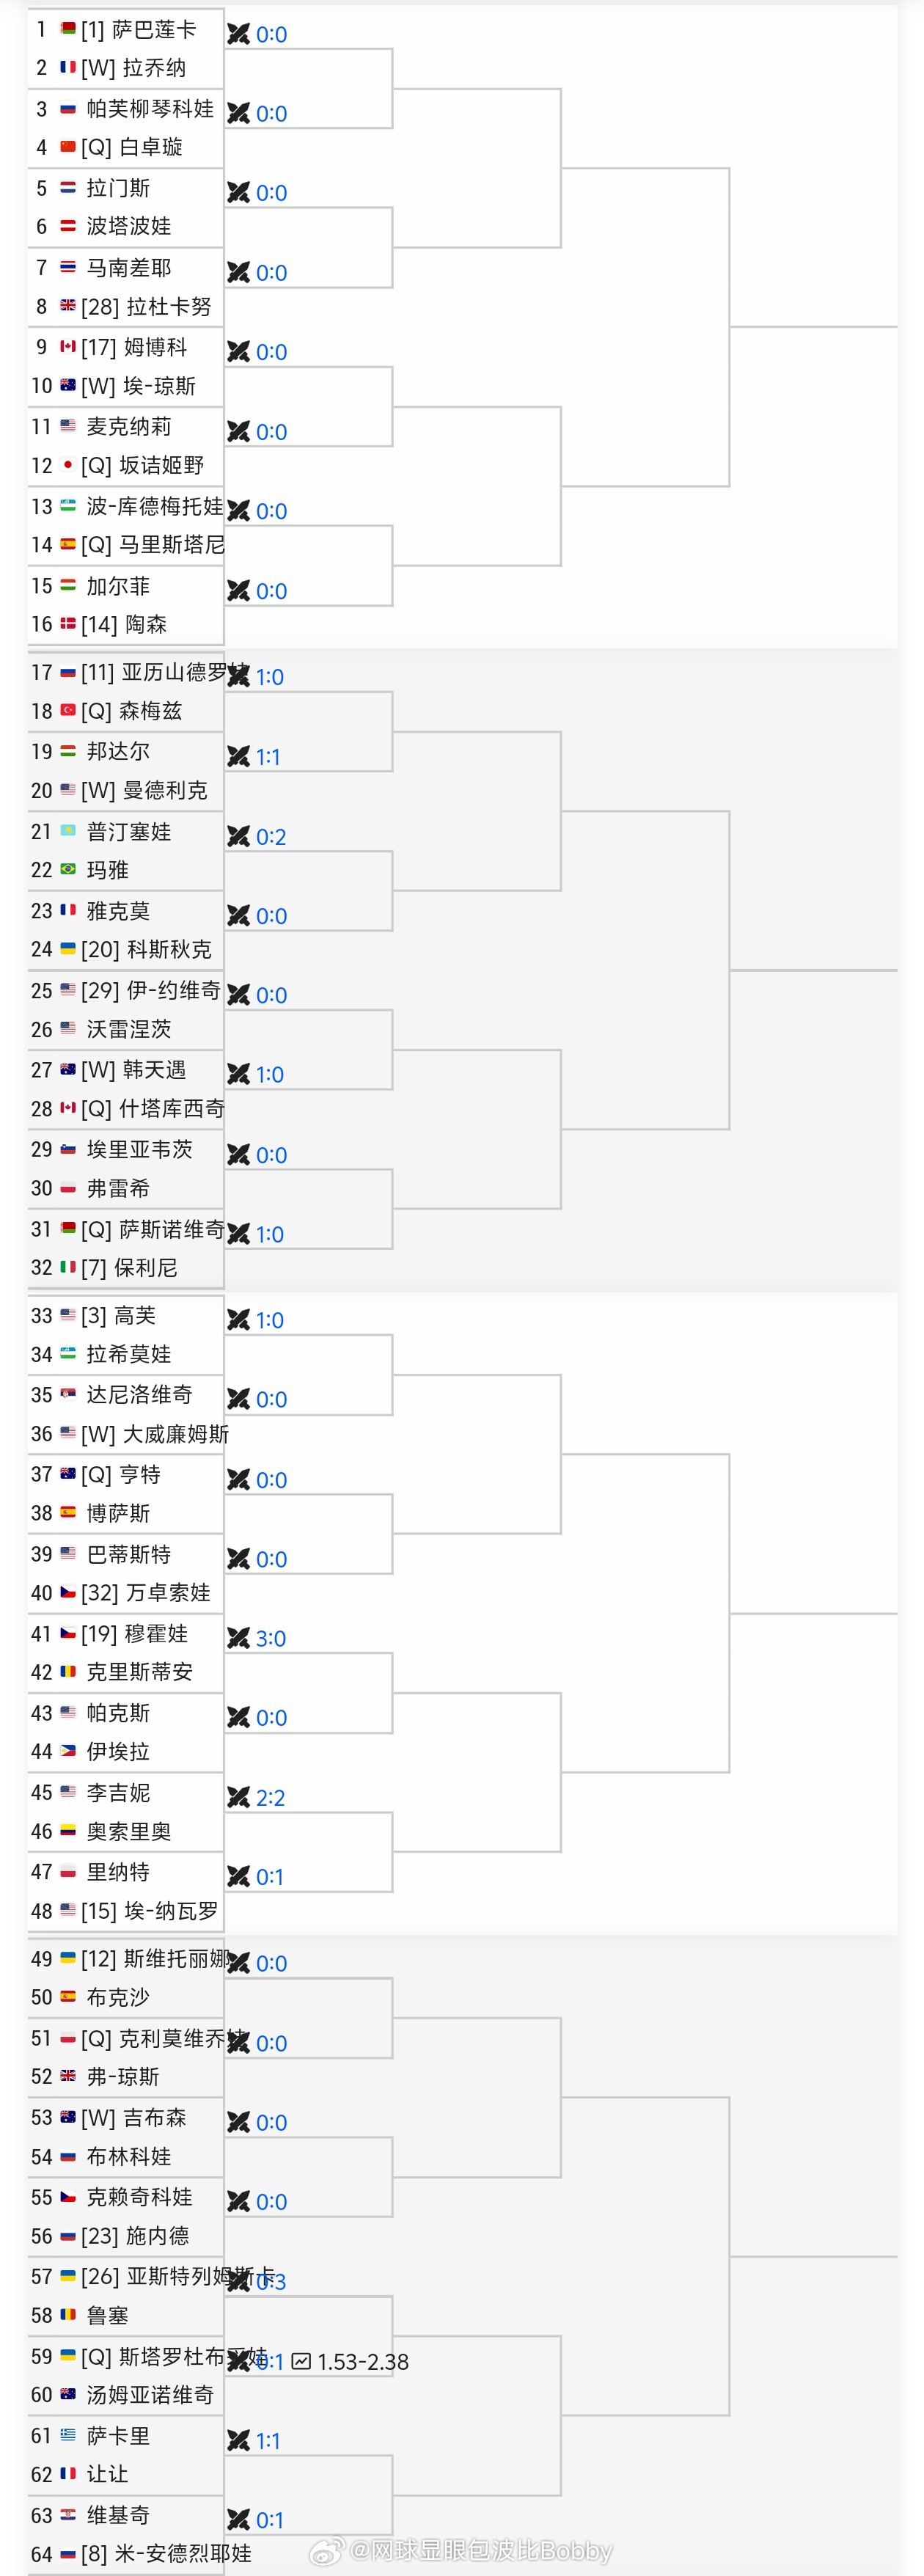Click crossed-rackets icon for 高芙 vs 拉希莫娃 match

(x=238, y=1320)
